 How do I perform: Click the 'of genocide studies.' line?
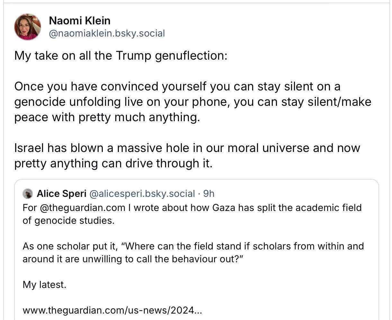(68, 221)
